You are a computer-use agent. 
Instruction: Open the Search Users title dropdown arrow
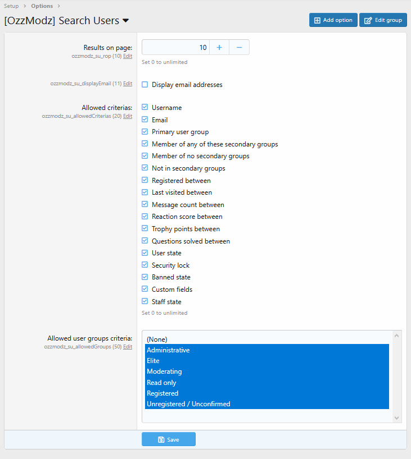(x=125, y=21)
